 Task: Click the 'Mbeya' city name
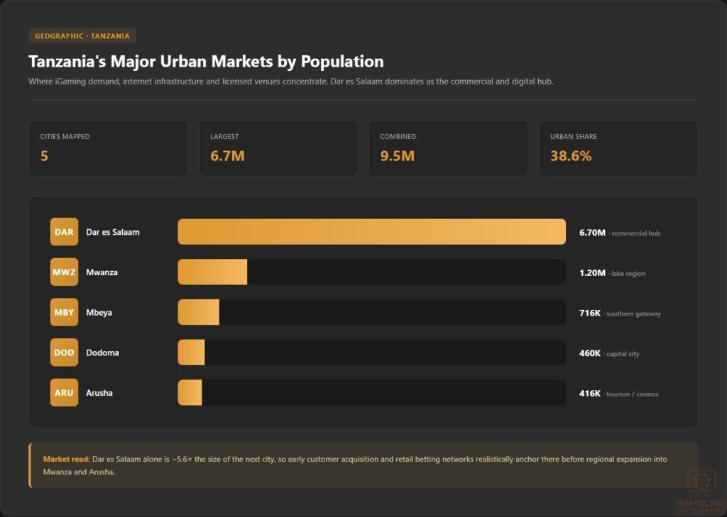click(99, 313)
